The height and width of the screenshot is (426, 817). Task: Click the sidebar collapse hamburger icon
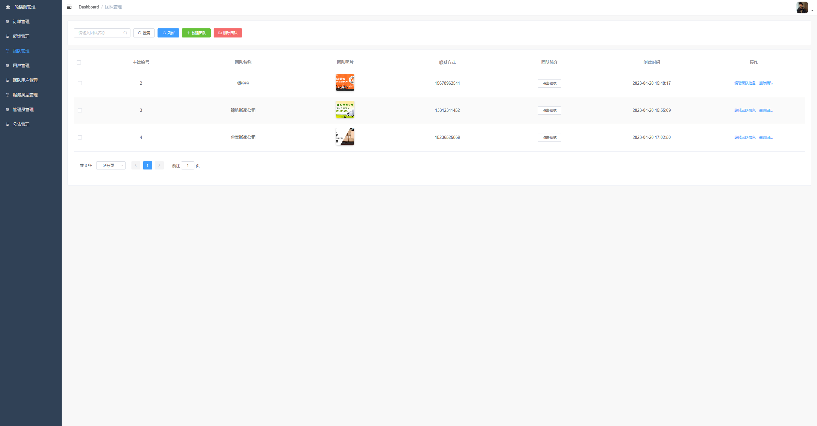69,7
